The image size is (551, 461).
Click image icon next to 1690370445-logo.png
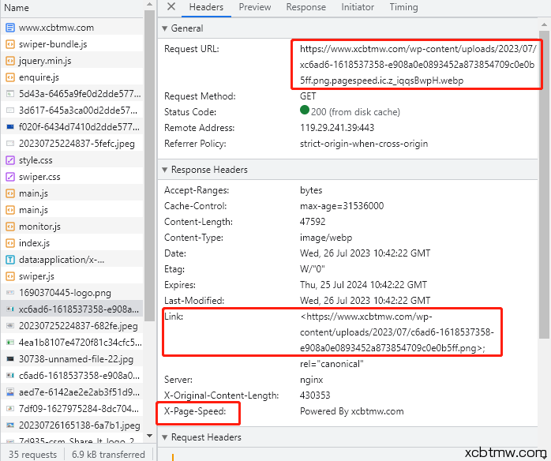coord(10,293)
